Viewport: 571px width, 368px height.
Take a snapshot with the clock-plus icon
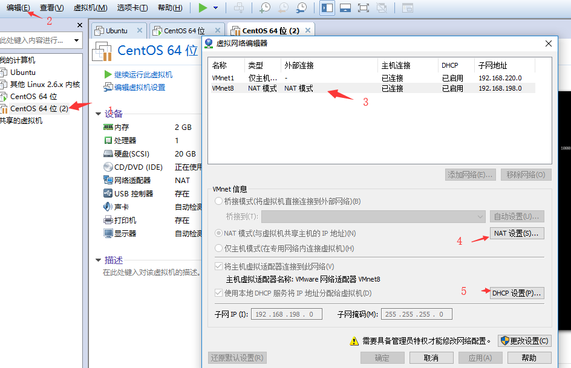point(265,8)
